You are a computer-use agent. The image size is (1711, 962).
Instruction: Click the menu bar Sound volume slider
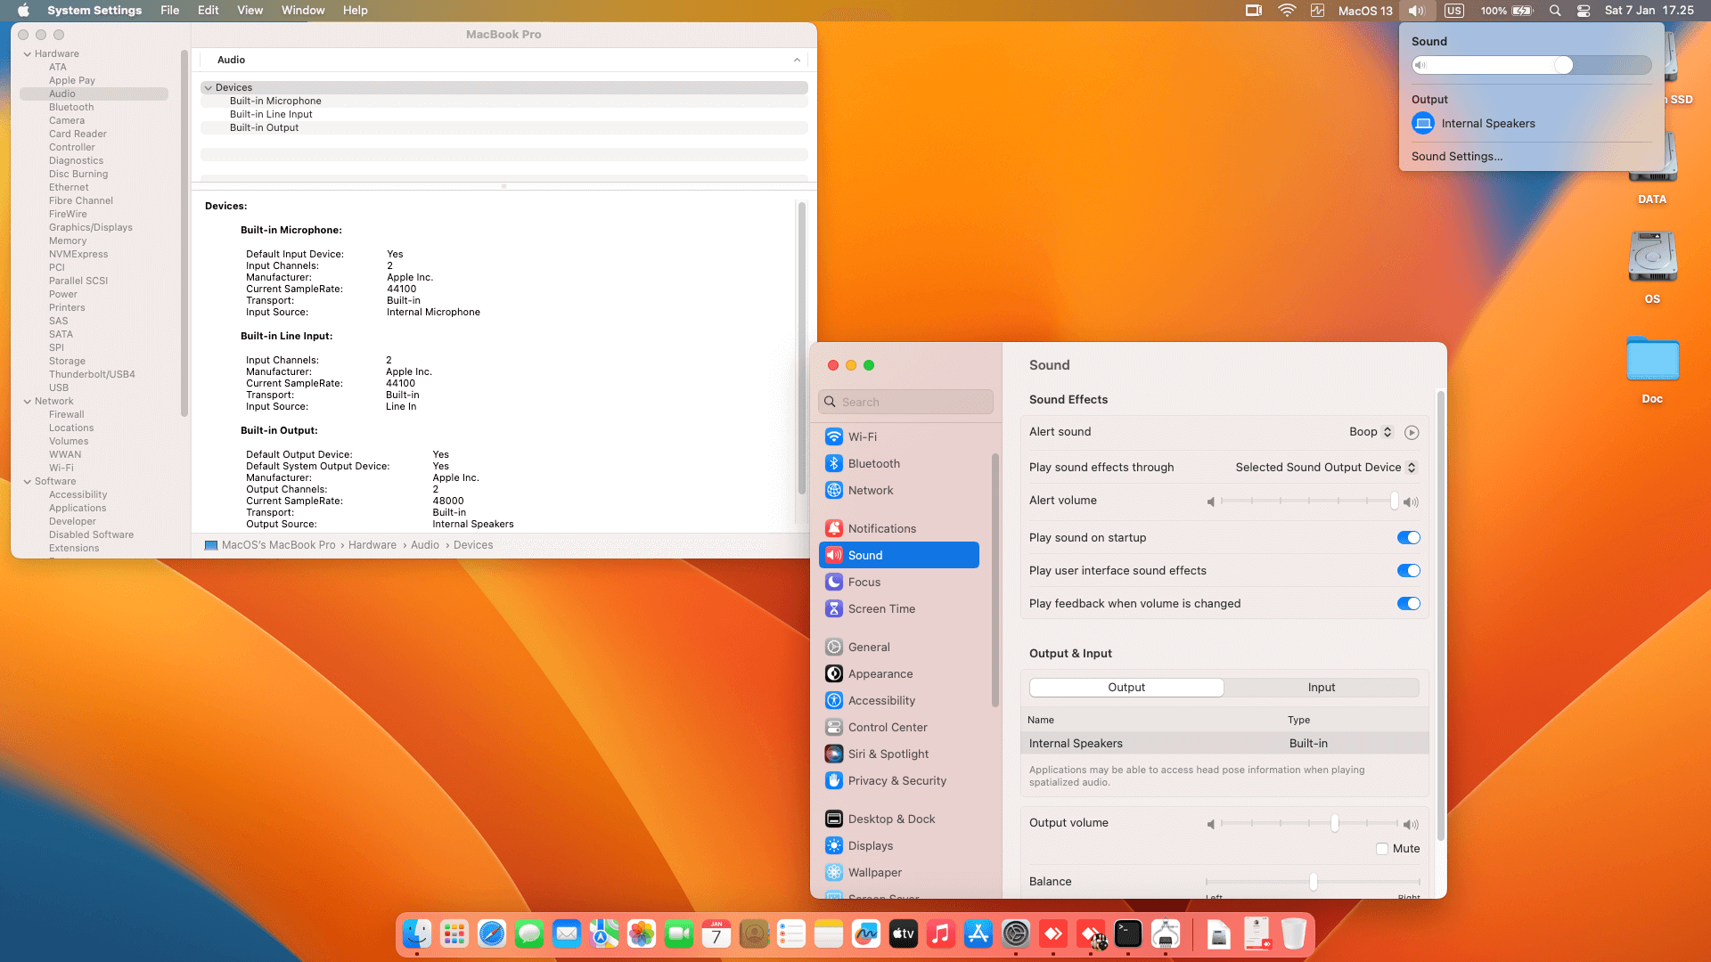(1531, 65)
